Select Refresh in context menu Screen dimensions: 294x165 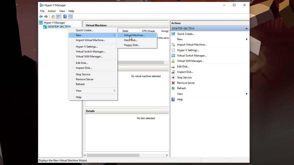click(93, 84)
